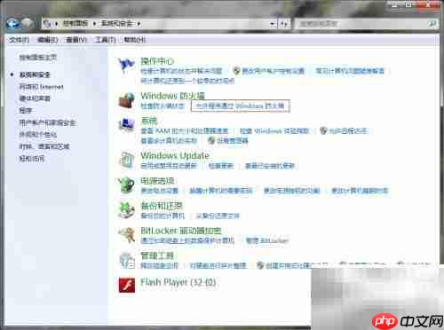Screen dimensions: 444x330
Task: Click 检查防火墙状态 link
Action: pos(163,106)
